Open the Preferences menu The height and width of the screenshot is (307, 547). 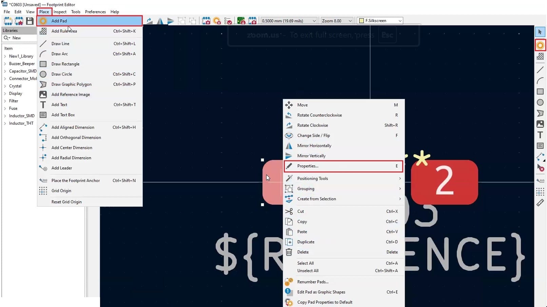tap(95, 12)
